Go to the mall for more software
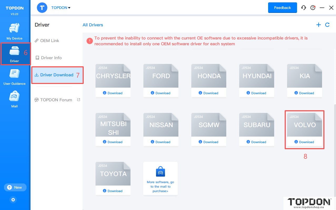The image size is (336, 210). tap(161, 179)
